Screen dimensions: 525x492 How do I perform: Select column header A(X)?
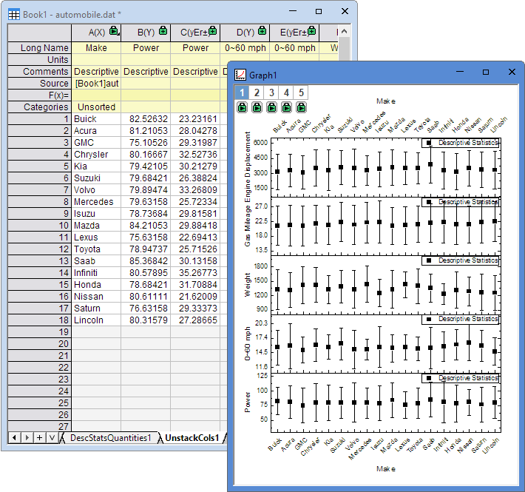pyautogui.click(x=96, y=32)
